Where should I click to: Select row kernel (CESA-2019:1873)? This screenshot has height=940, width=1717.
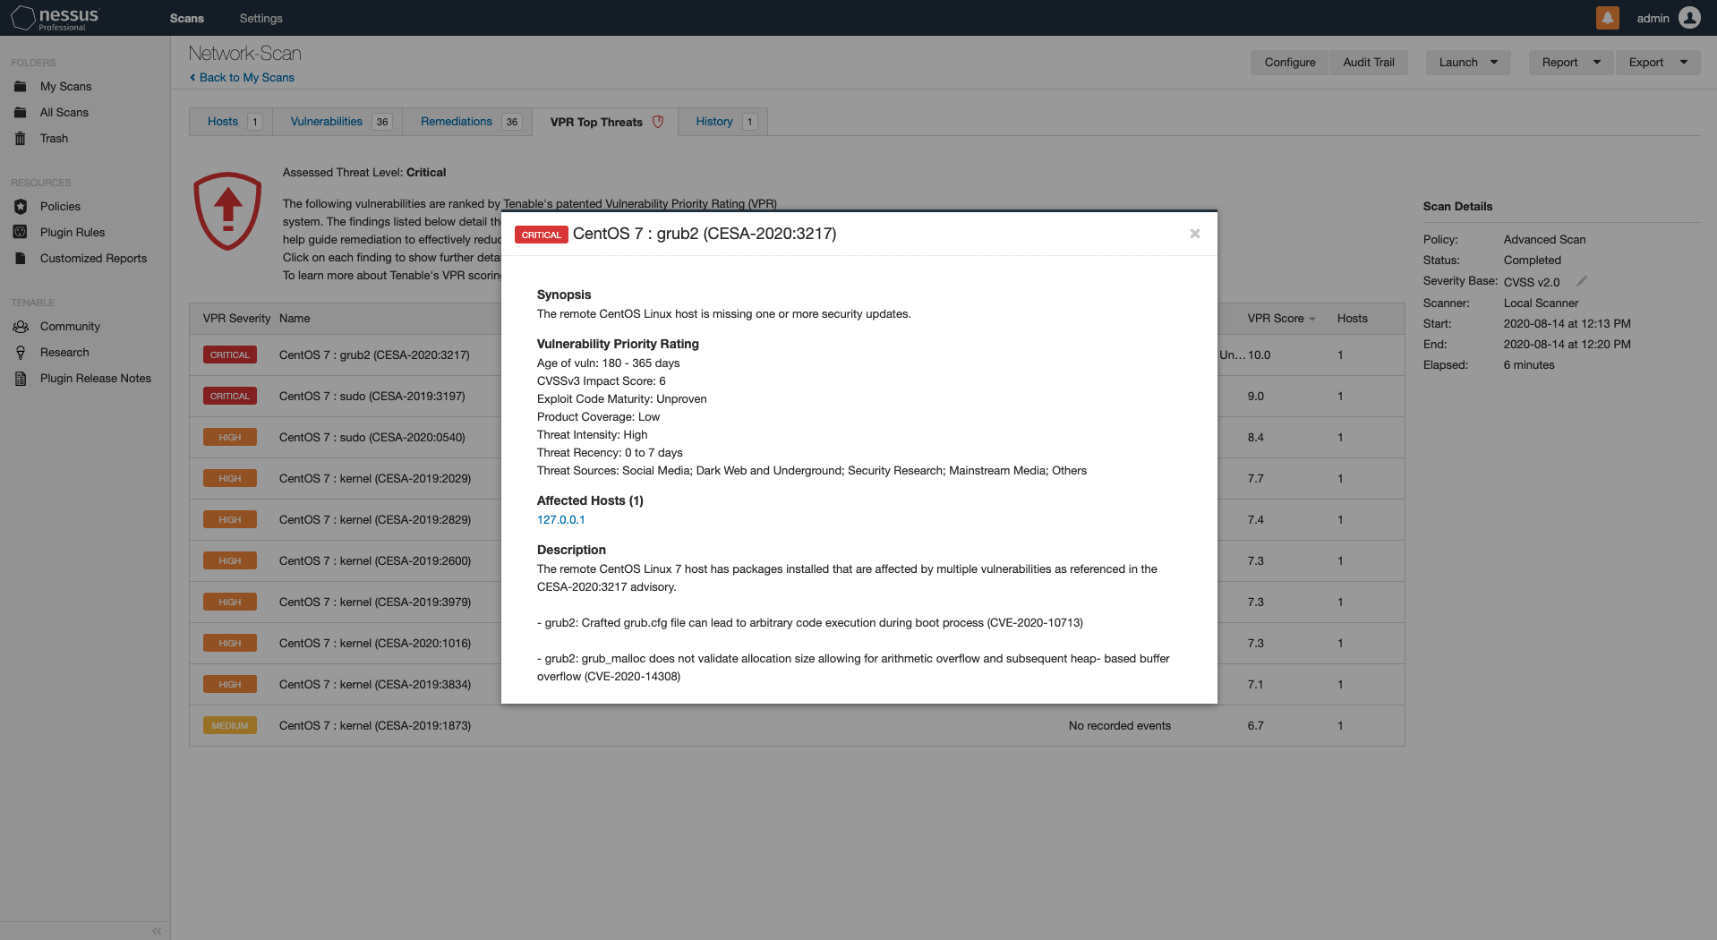[797, 726]
